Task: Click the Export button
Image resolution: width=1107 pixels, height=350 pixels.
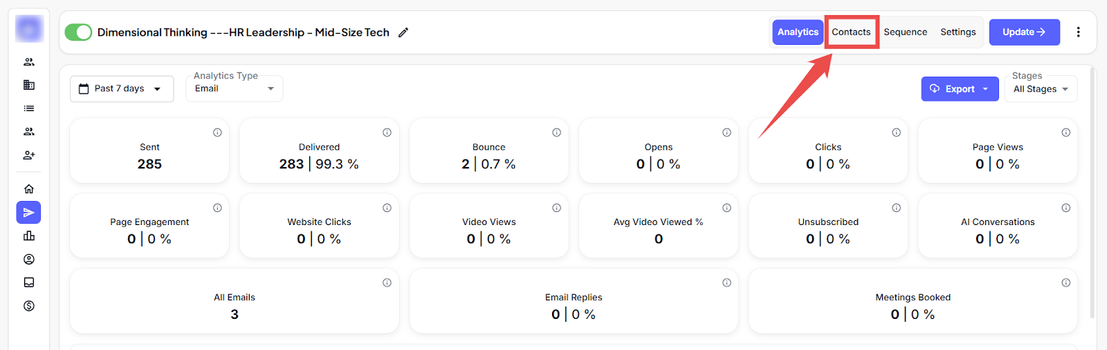Action: pos(959,89)
